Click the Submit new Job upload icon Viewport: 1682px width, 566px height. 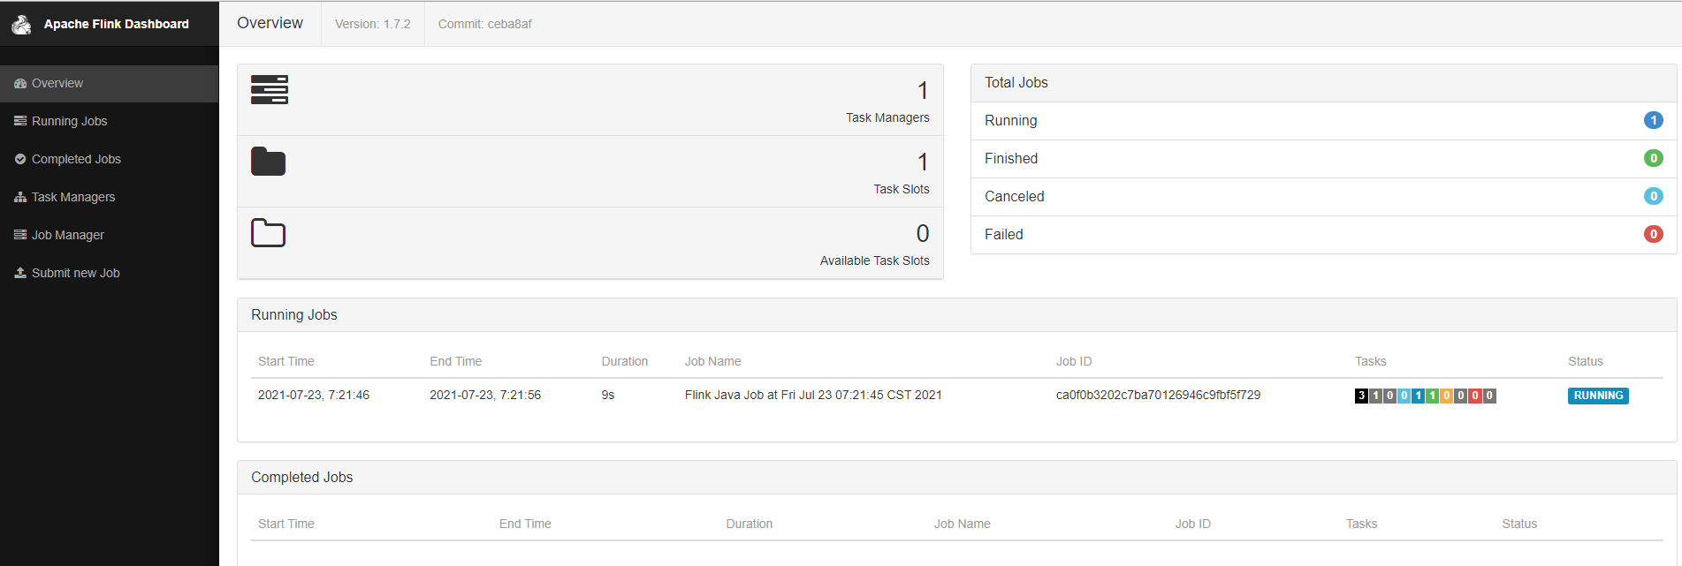(x=20, y=273)
